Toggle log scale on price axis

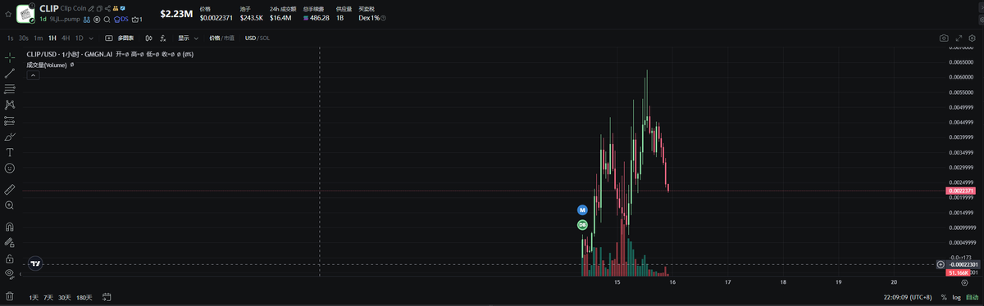[955, 297]
